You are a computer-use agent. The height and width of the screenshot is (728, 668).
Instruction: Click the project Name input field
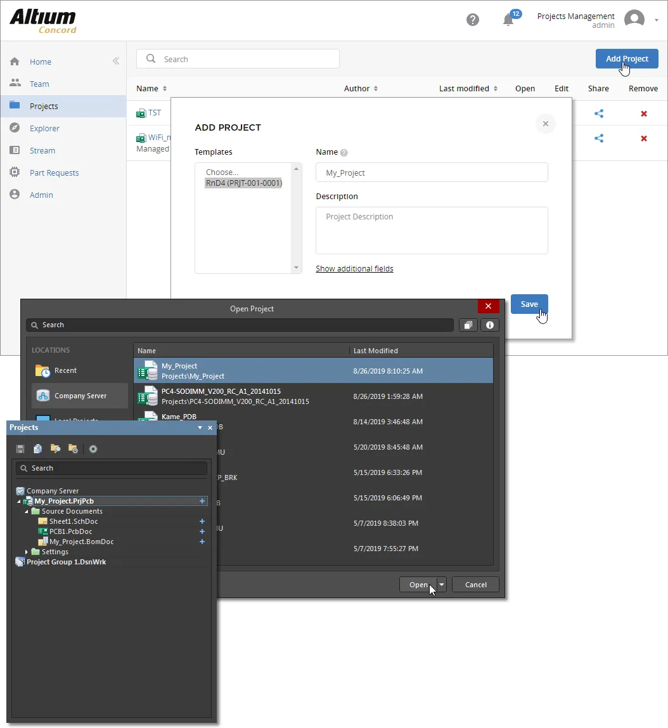pyautogui.click(x=432, y=172)
